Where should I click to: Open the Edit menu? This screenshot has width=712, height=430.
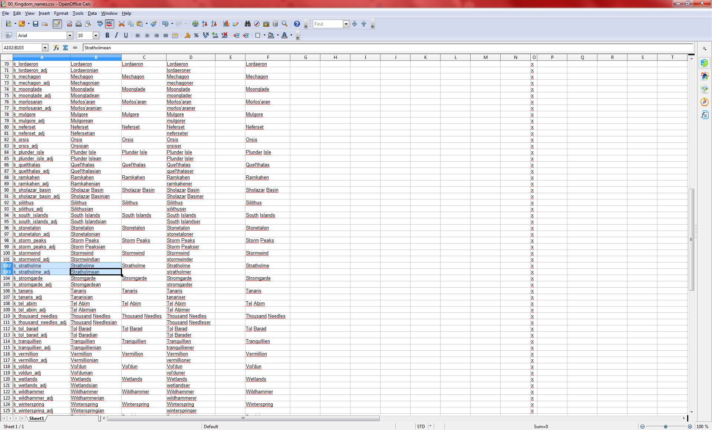pyautogui.click(x=17, y=13)
